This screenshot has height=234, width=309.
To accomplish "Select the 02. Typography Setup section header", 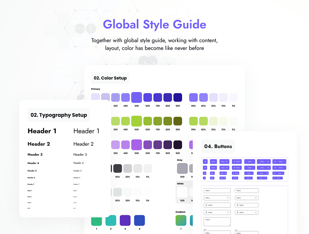I will point(59,115).
